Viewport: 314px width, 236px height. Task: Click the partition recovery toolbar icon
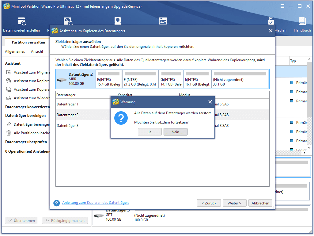point(68,21)
